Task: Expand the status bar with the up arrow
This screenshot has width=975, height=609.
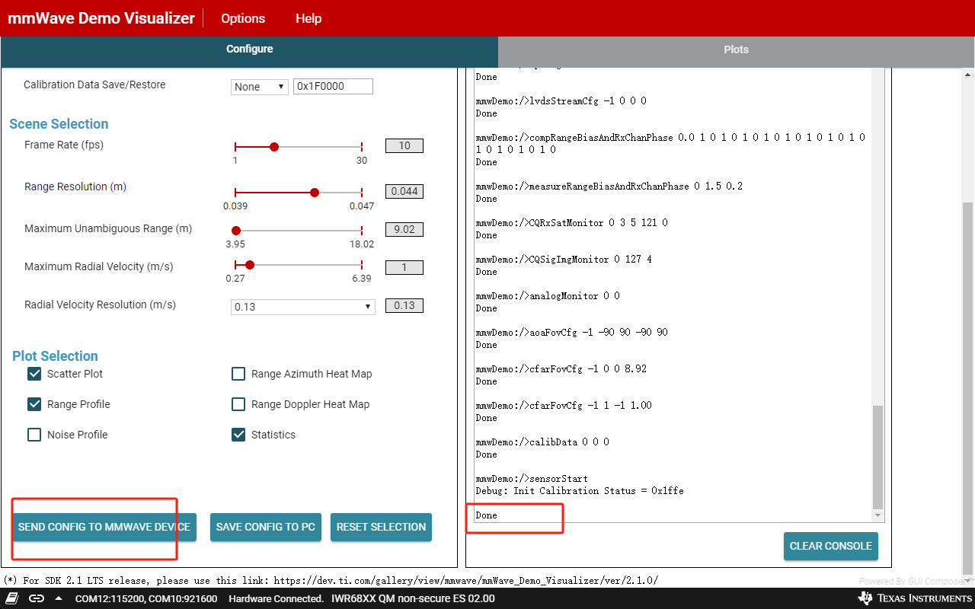Action: (58, 598)
